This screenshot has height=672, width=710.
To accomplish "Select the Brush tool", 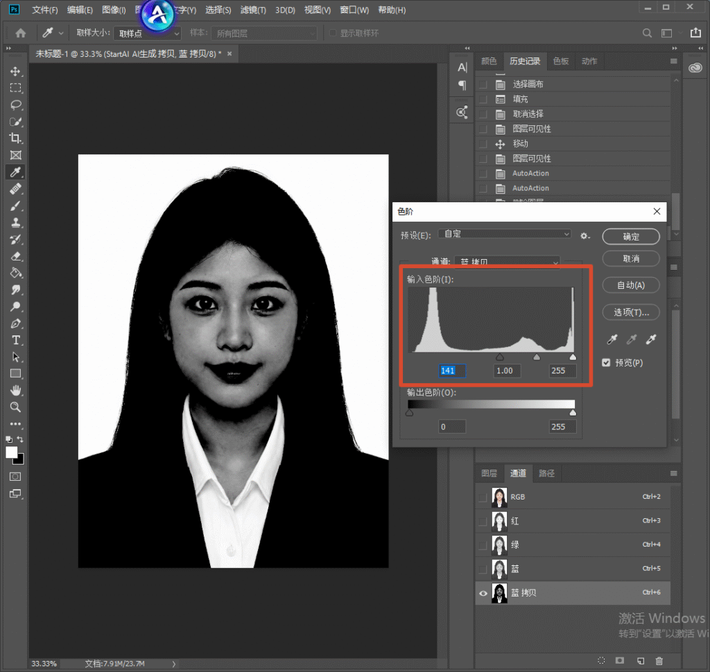I will [15, 206].
